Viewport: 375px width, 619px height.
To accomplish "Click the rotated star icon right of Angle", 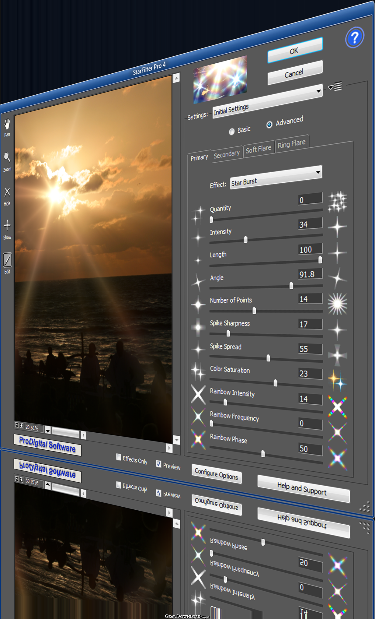I will pos(337,278).
